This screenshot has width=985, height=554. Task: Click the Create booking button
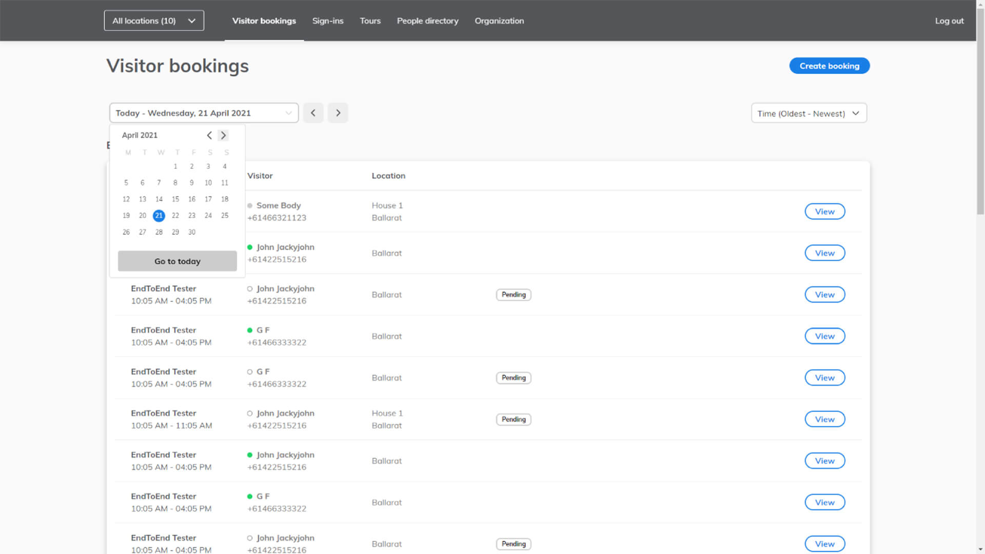coord(829,66)
